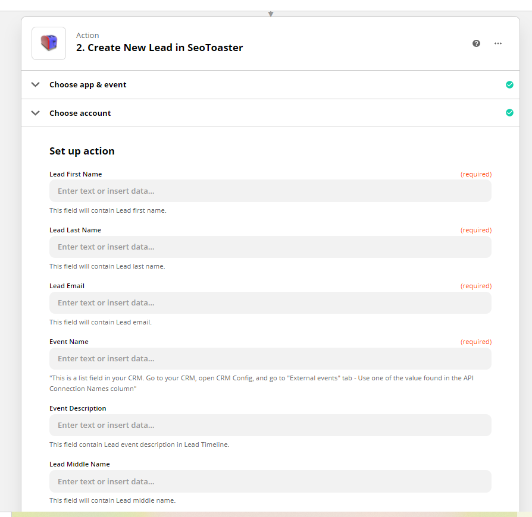Click the (required) tag for Lead Email
Screen dimensions: 532x517
pos(476,286)
